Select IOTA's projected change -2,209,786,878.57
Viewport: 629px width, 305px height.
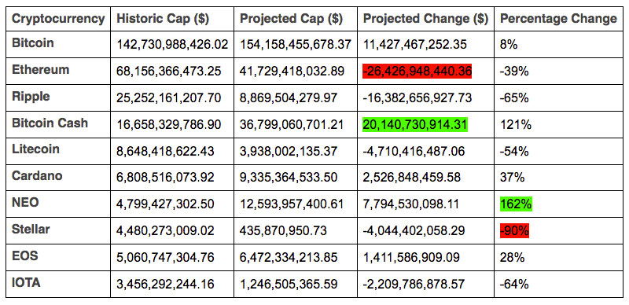[414, 284]
